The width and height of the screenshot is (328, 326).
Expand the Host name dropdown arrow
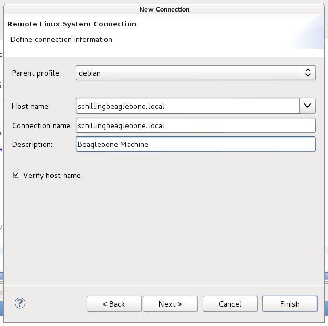(308, 106)
